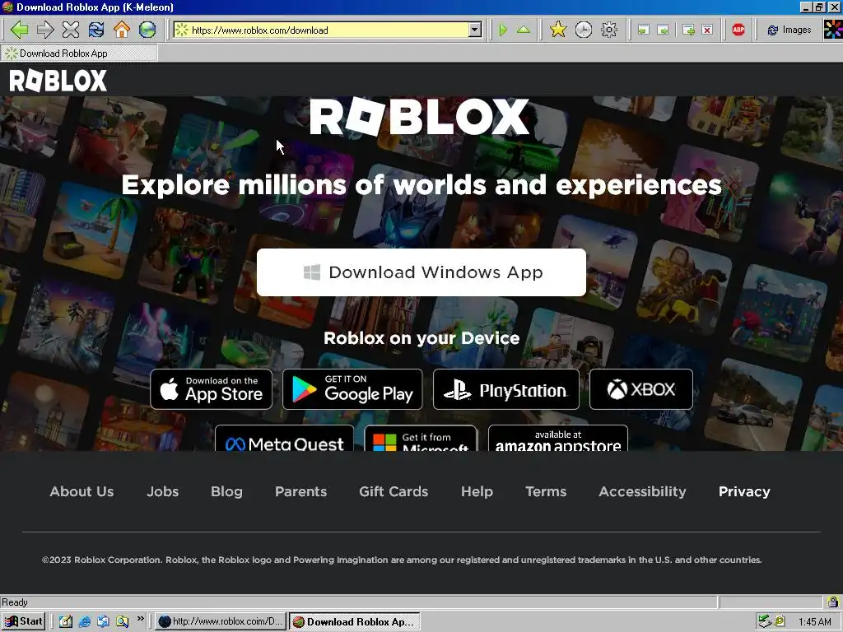Open the PlayStation badge
The height and width of the screenshot is (632, 843).
coord(506,389)
